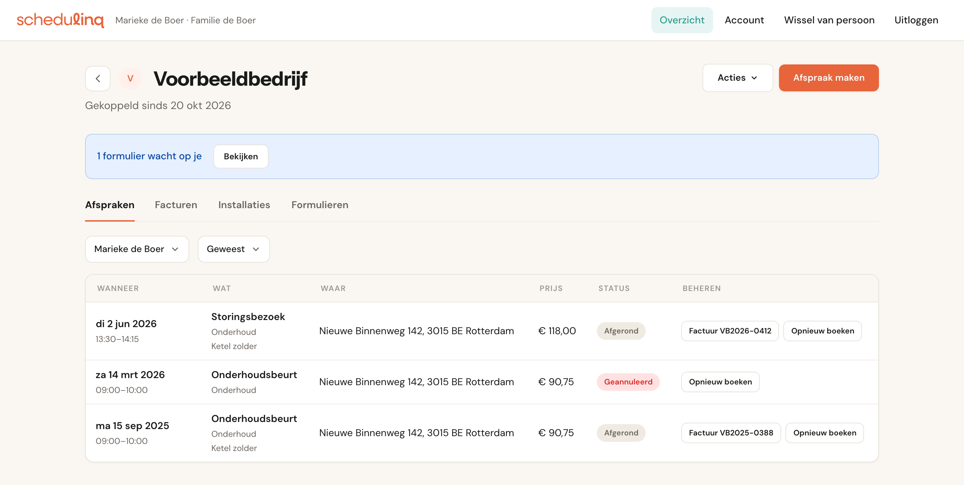
Task: Click the BEHEREN column header
Action: (x=701, y=288)
